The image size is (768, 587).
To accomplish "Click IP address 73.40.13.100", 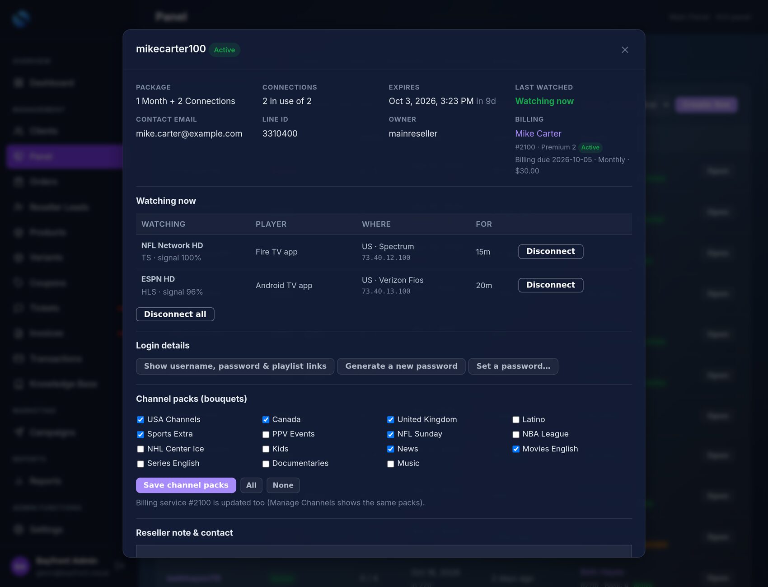I will click(x=386, y=291).
